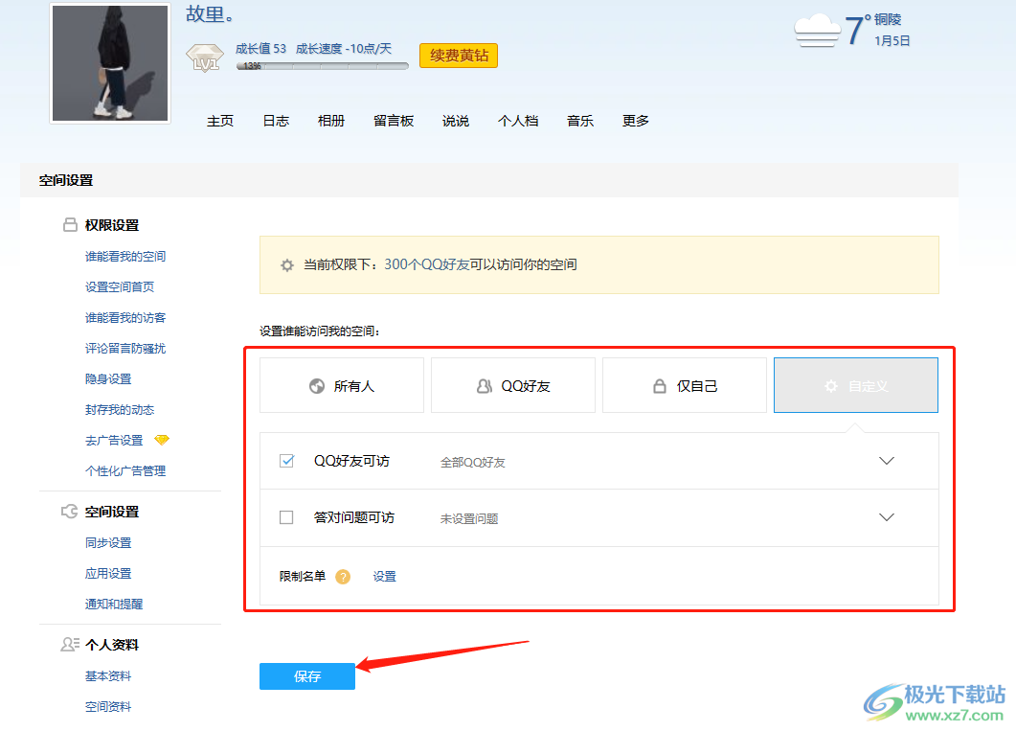Click the nickname 故里。
The image size is (1016, 731).
(210, 14)
